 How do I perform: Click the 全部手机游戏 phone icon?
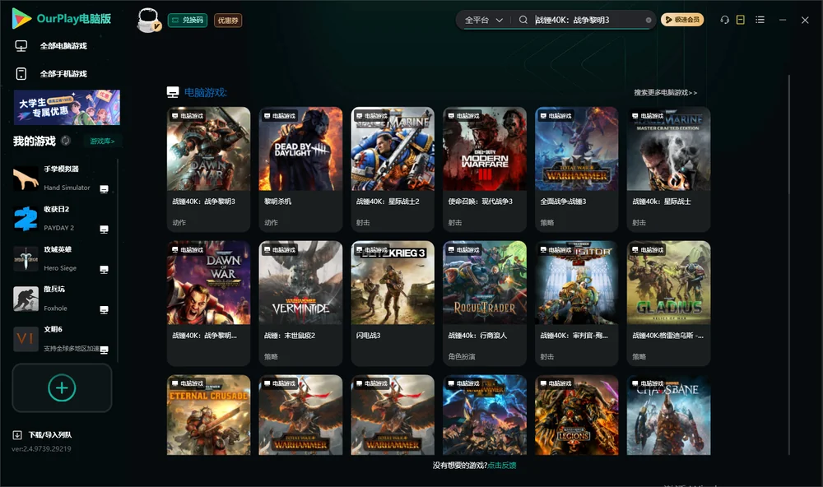tap(21, 73)
